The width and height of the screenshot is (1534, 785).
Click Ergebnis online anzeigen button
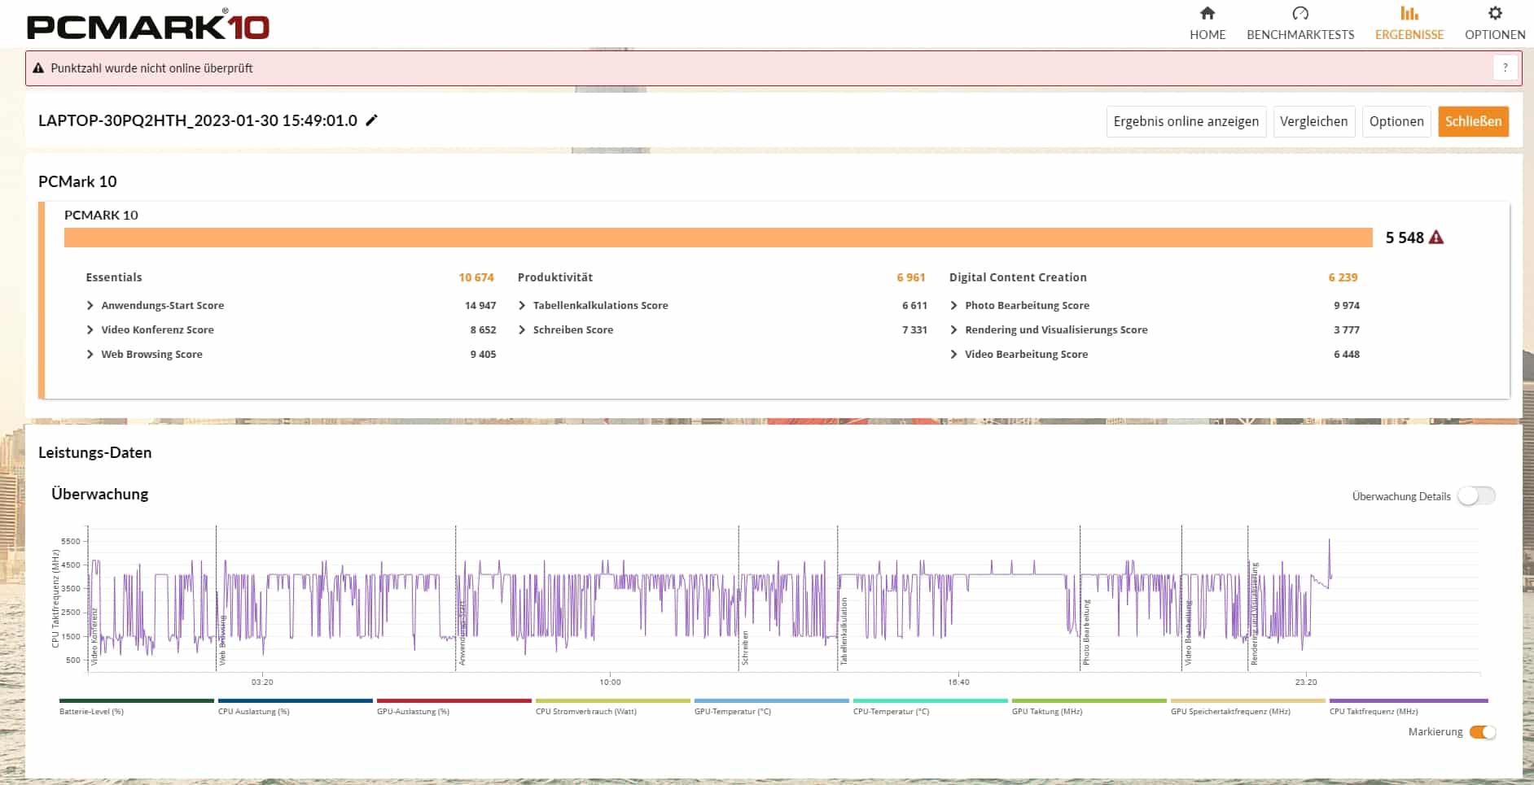[x=1186, y=121]
